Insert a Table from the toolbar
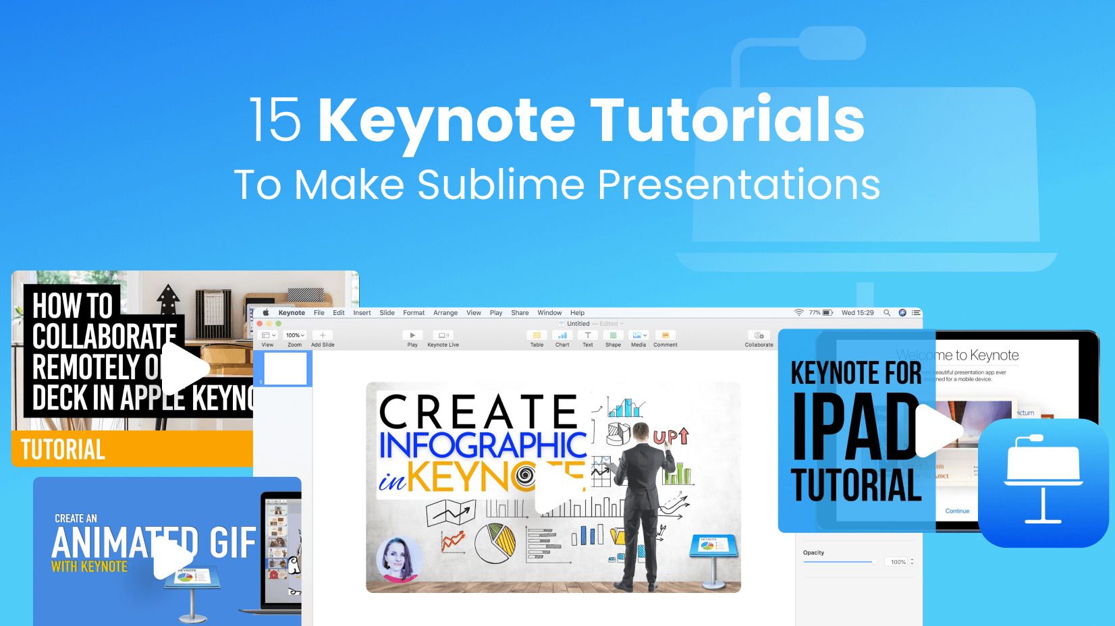The height and width of the screenshot is (626, 1115). point(537,336)
